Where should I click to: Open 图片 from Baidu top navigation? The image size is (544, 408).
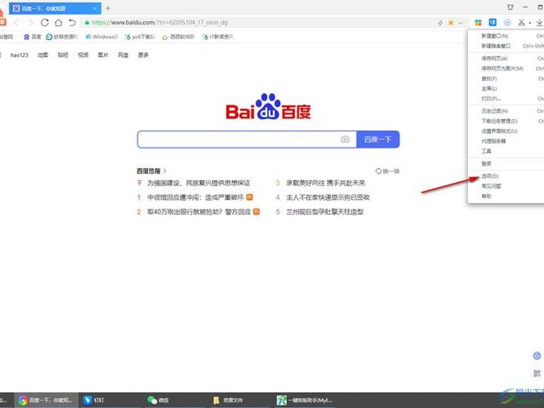point(103,55)
